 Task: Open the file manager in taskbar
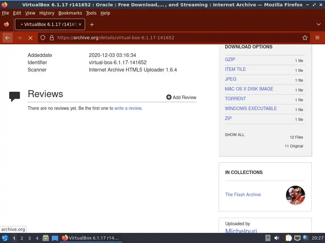pyautogui.click(x=46, y=238)
